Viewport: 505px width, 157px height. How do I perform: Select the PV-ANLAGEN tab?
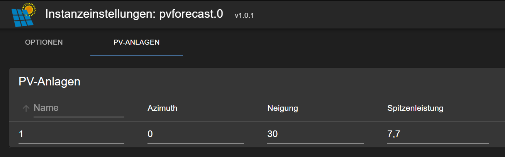[137, 42]
